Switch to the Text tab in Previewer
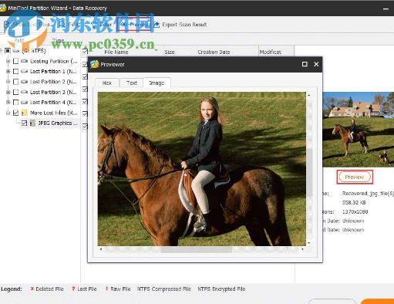Viewport: 394px width, 304px height. click(x=131, y=83)
